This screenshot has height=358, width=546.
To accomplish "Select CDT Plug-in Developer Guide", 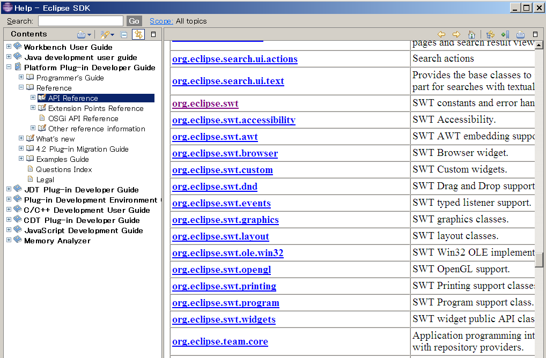I will tap(82, 220).
